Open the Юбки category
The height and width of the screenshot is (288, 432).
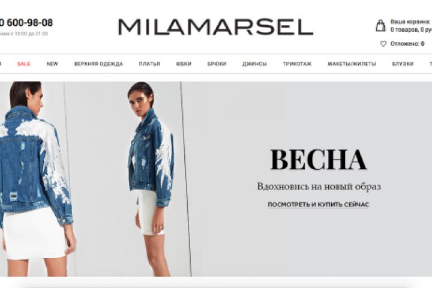click(x=184, y=64)
